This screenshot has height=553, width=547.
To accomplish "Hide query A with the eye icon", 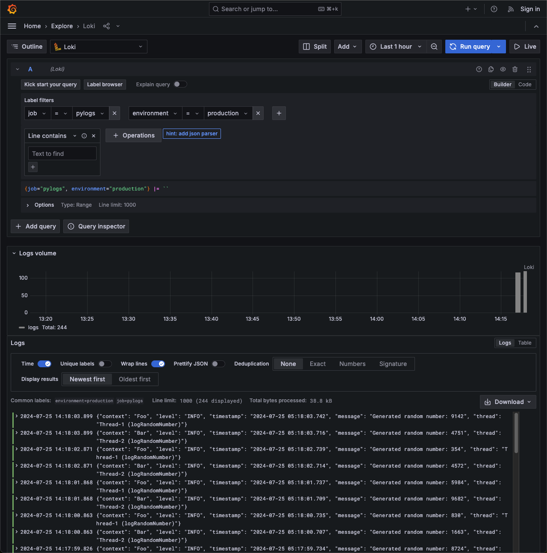I will (x=503, y=69).
